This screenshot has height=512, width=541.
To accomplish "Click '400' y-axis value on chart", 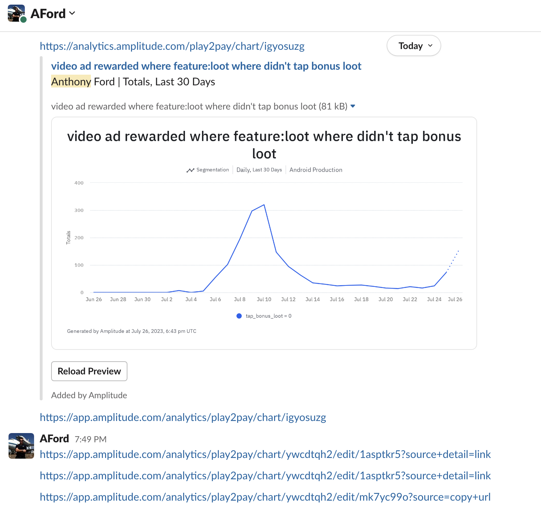I will [x=79, y=183].
